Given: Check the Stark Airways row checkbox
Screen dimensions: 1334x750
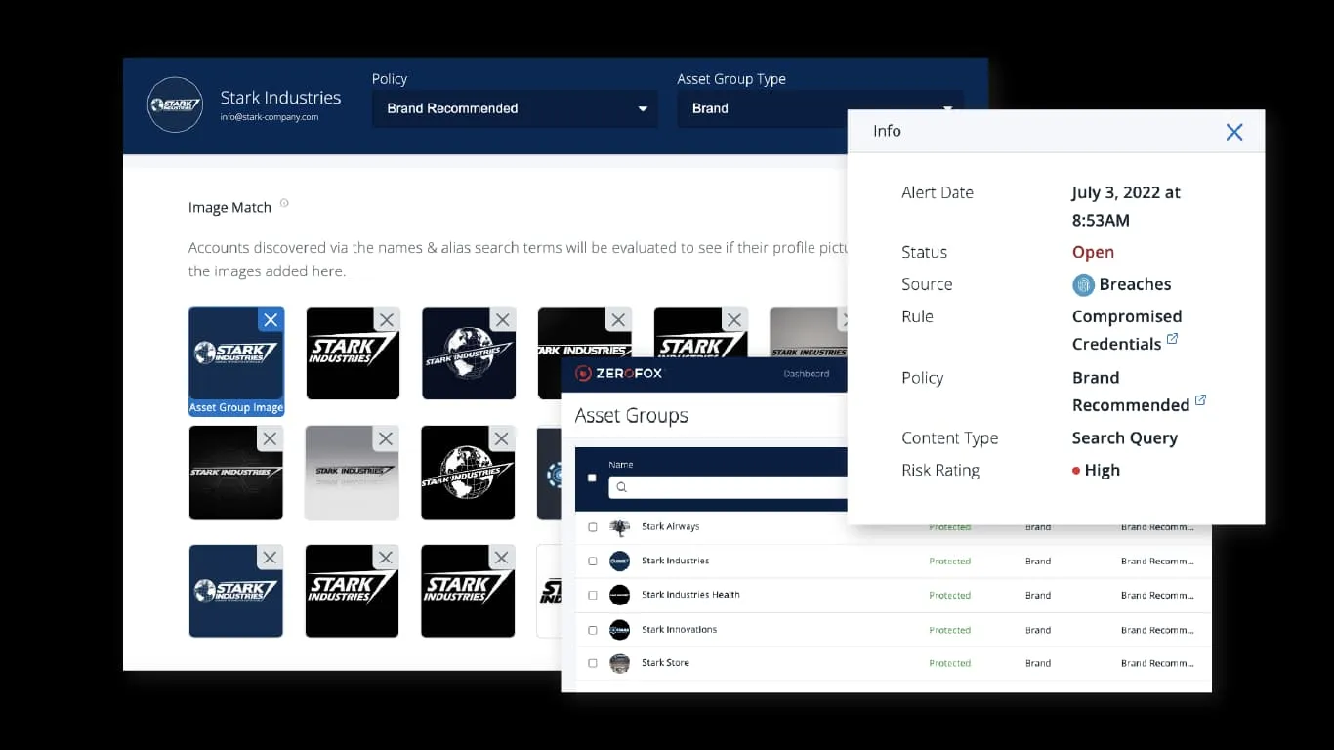Looking at the screenshot, I should tap(593, 527).
